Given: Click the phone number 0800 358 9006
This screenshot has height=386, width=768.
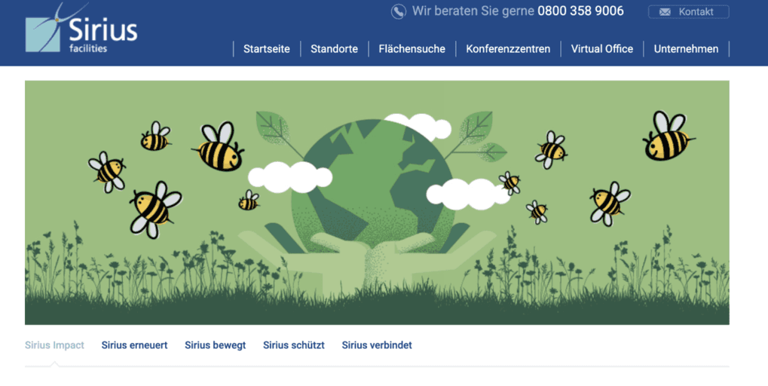Looking at the screenshot, I should (x=580, y=11).
